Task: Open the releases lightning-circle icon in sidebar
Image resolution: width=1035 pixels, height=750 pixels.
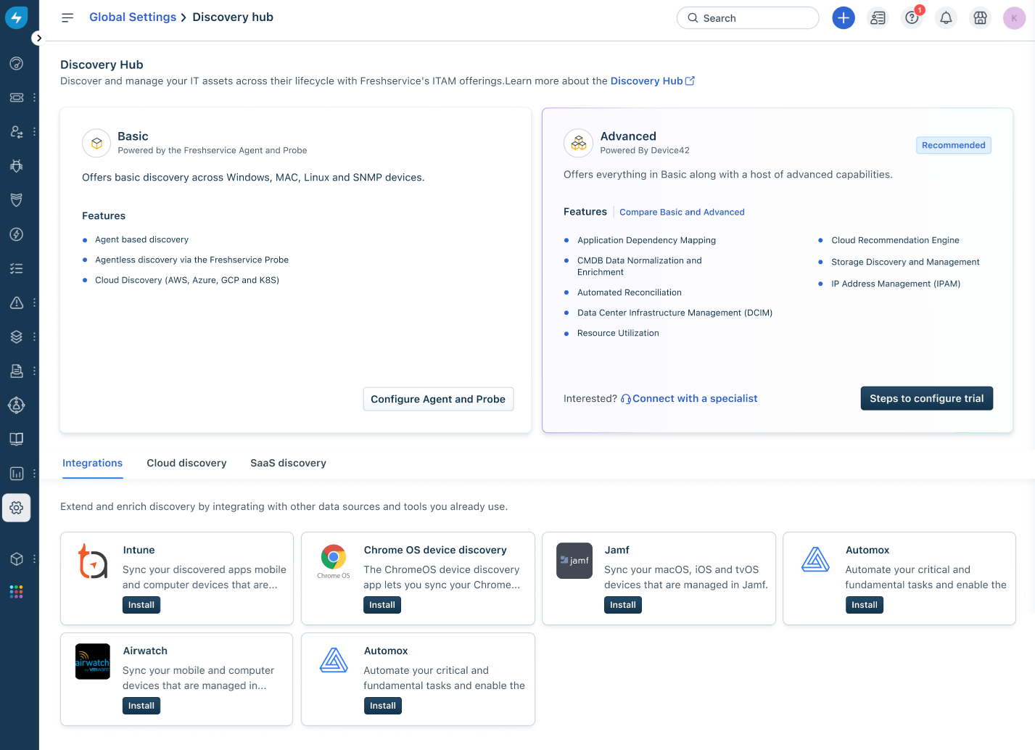Action: (x=17, y=234)
